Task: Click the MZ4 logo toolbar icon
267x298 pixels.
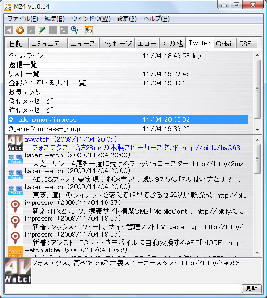Action: coord(89,30)
